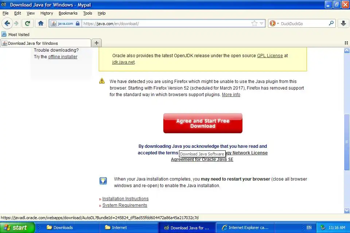Switch to Internet folder in taskbar
Screen dimensions: 350x233
[129, 228]
